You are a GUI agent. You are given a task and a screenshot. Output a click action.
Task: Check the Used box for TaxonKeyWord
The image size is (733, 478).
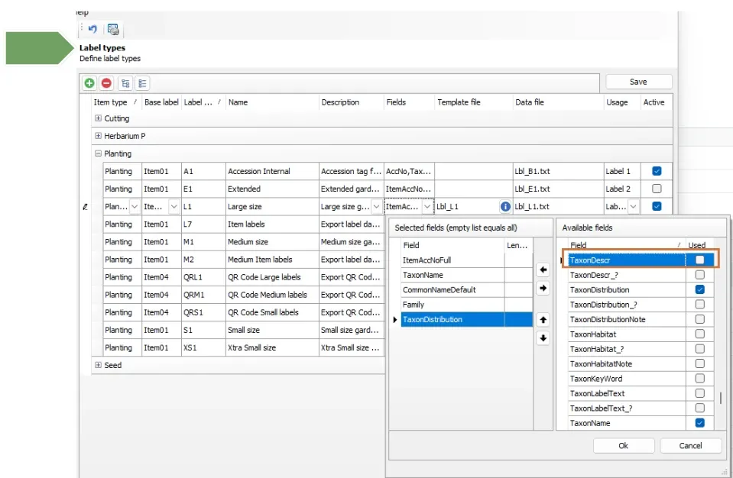point(699,378)
